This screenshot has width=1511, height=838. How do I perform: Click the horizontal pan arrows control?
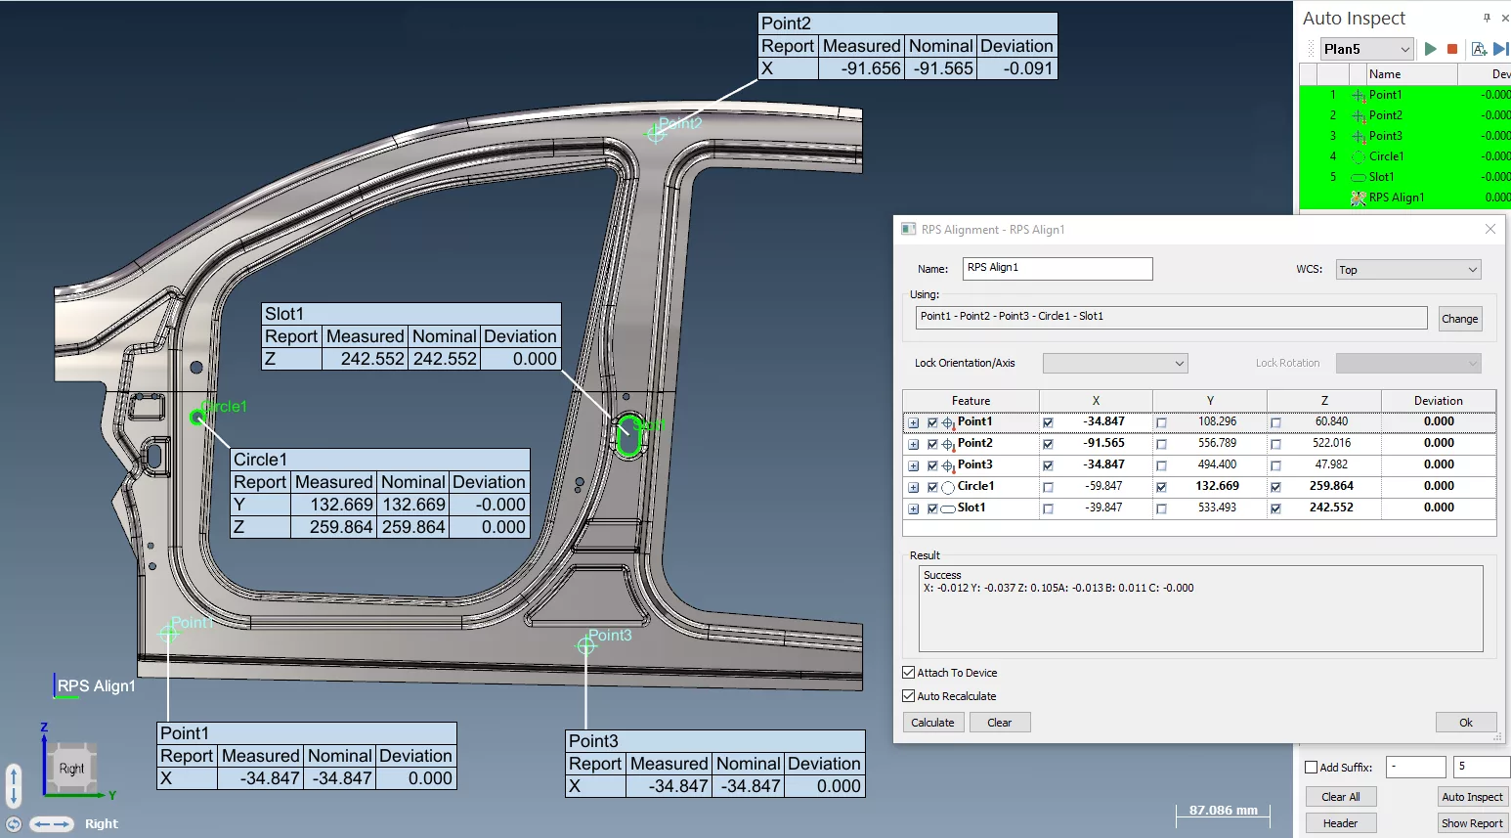point(51,824)
